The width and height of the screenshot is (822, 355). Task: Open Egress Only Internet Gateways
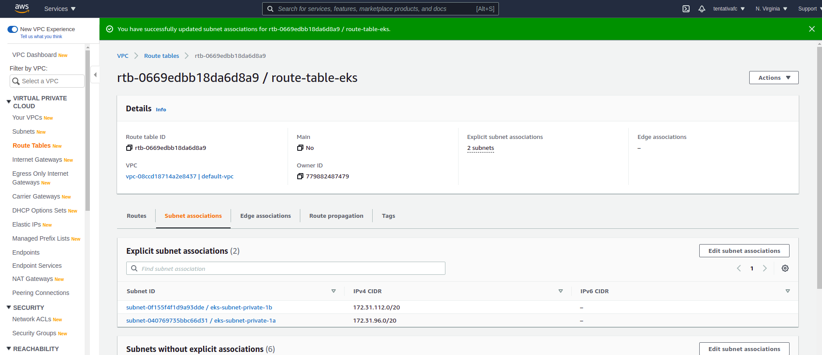pos(40,178)
